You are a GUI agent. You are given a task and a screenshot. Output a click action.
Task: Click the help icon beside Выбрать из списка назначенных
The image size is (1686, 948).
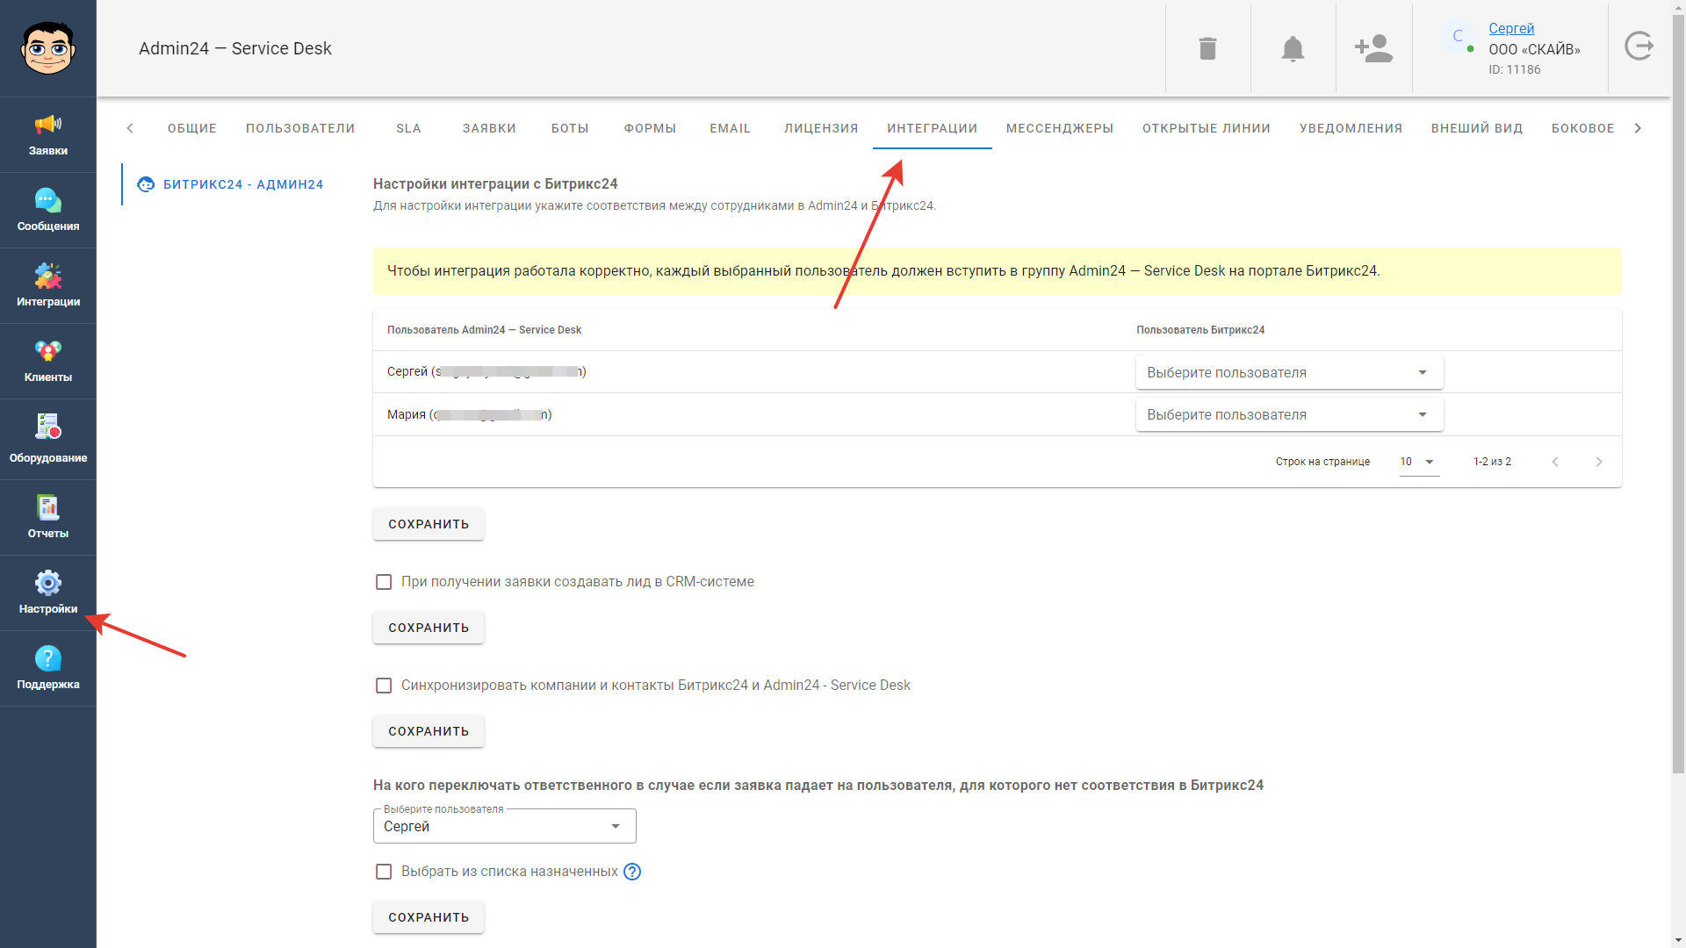pos(632,872)
